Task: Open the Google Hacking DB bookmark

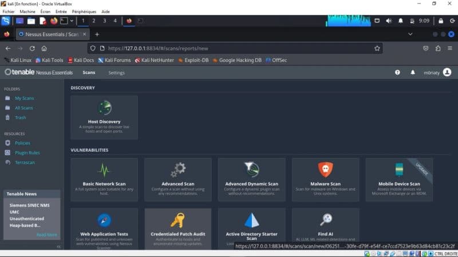Action: pos(237,60)
